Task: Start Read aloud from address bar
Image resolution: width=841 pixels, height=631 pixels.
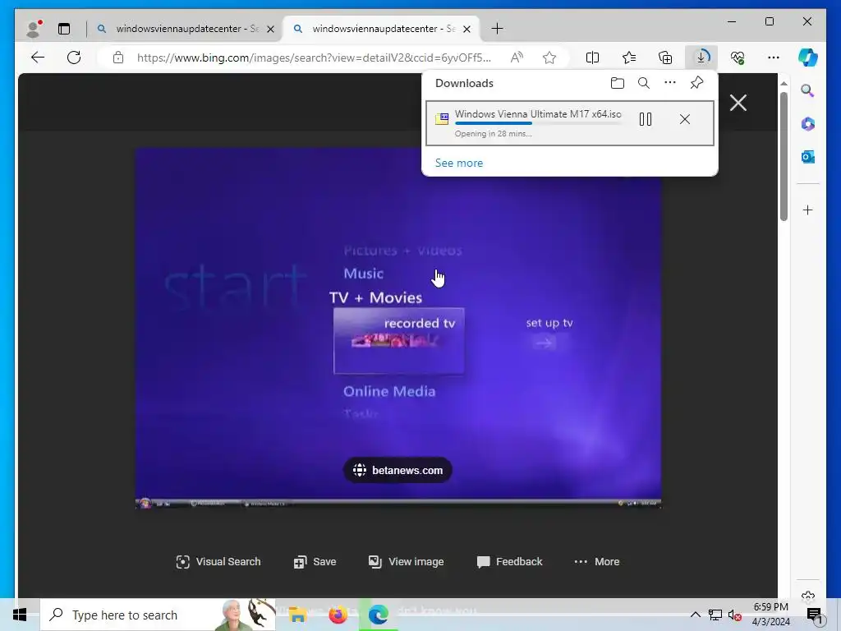Action: (517, 58)
